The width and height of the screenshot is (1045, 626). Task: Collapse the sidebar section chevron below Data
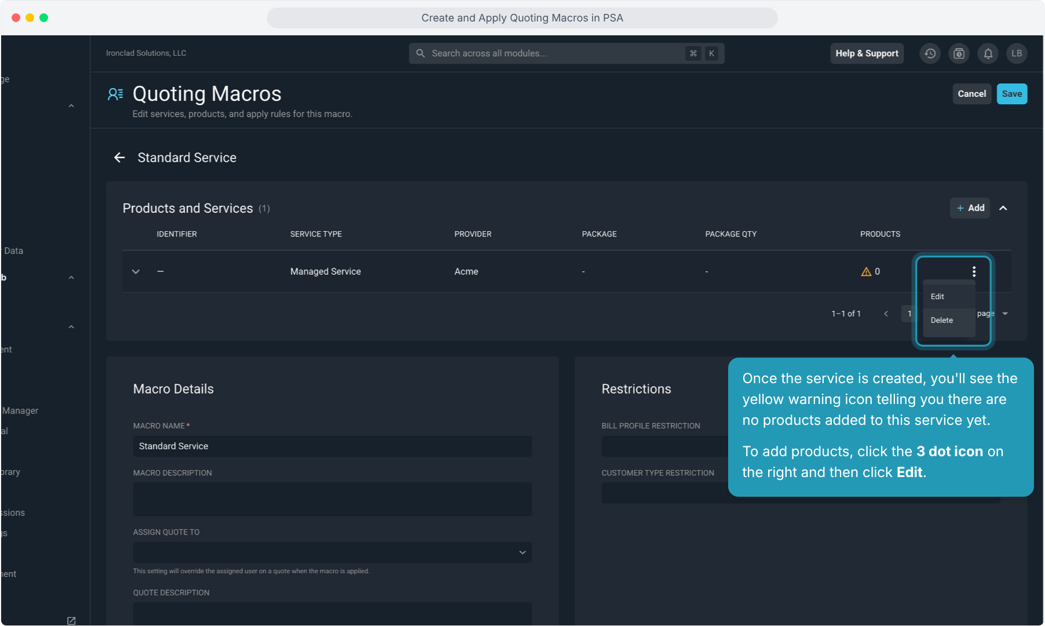click(71, 278)
